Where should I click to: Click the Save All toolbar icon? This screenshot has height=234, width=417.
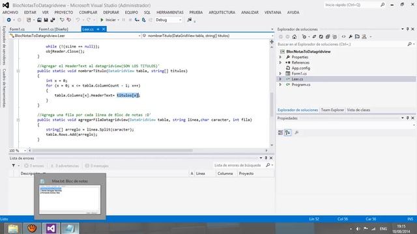[x=53, y=20]
